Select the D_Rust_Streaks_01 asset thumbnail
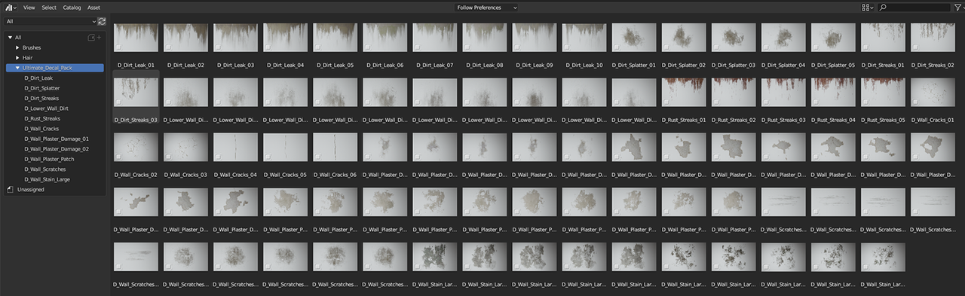The height and width of the screenshot is (296, 965). click(683, 93)
